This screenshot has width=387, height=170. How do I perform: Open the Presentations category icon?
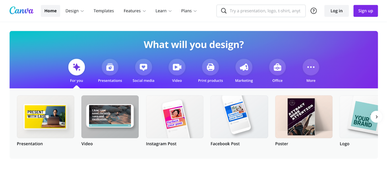pyautogui.click(x=110, y=67)
